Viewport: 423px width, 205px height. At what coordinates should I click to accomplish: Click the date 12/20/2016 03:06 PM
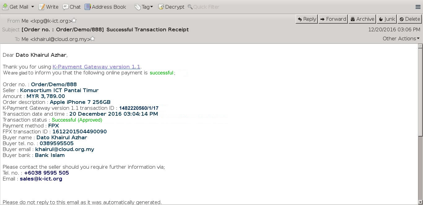394,29
